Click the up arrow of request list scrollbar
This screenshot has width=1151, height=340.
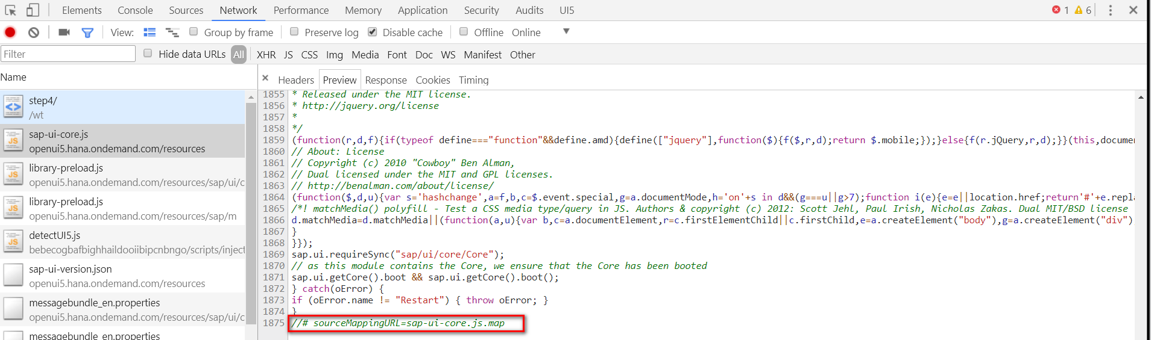[x=251, y=97]
